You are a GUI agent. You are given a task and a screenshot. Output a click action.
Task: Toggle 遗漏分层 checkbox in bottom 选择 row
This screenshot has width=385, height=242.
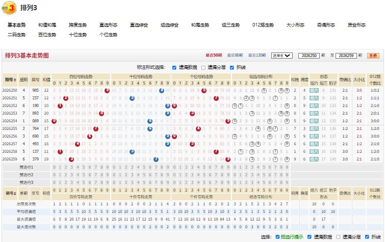point(338,237)
